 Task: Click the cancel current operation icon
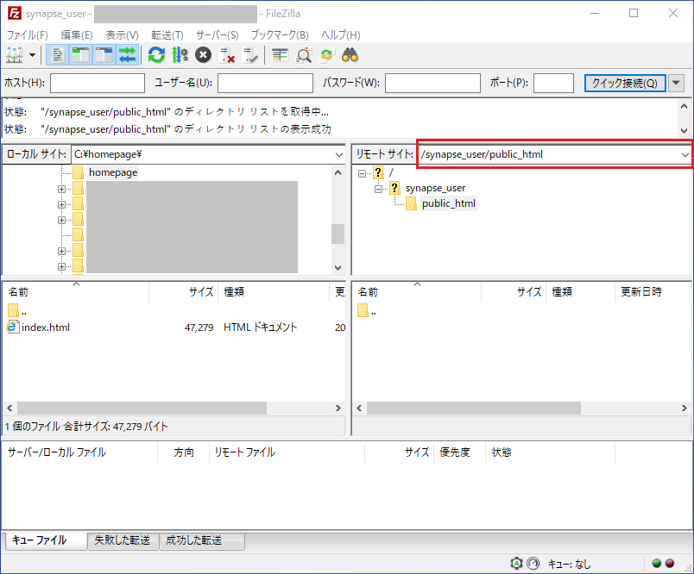[203, 55]
